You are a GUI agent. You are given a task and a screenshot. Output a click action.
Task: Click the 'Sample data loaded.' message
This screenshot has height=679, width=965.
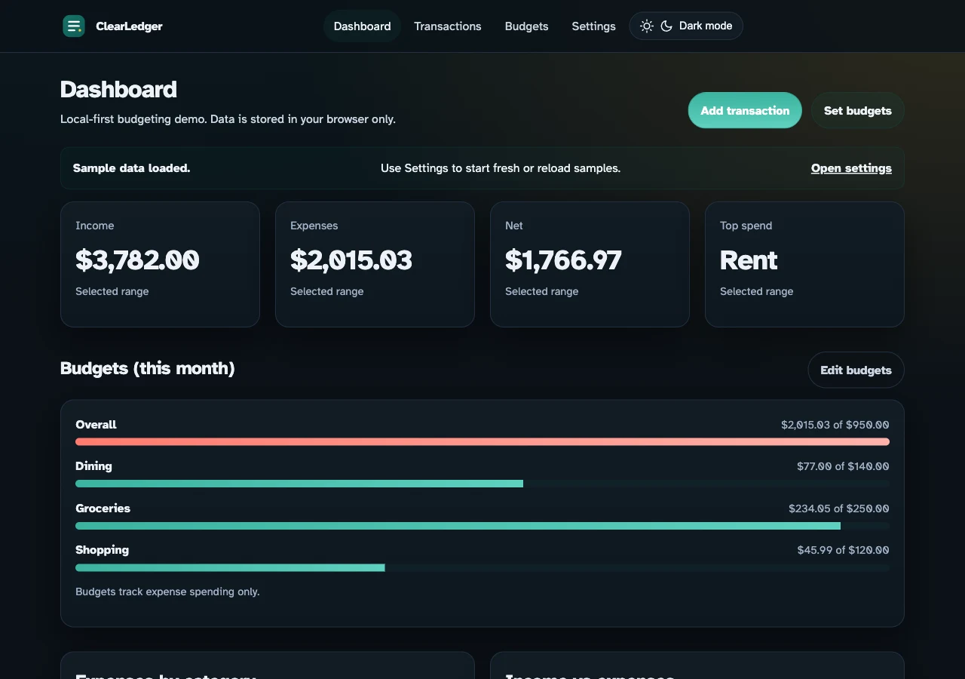pyautogui.click(x=131, y=168)
